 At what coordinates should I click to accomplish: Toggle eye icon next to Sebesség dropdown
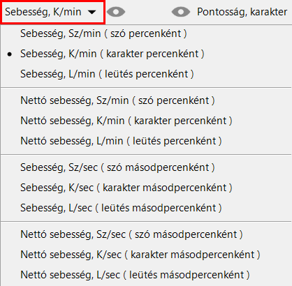pos(116,12)
